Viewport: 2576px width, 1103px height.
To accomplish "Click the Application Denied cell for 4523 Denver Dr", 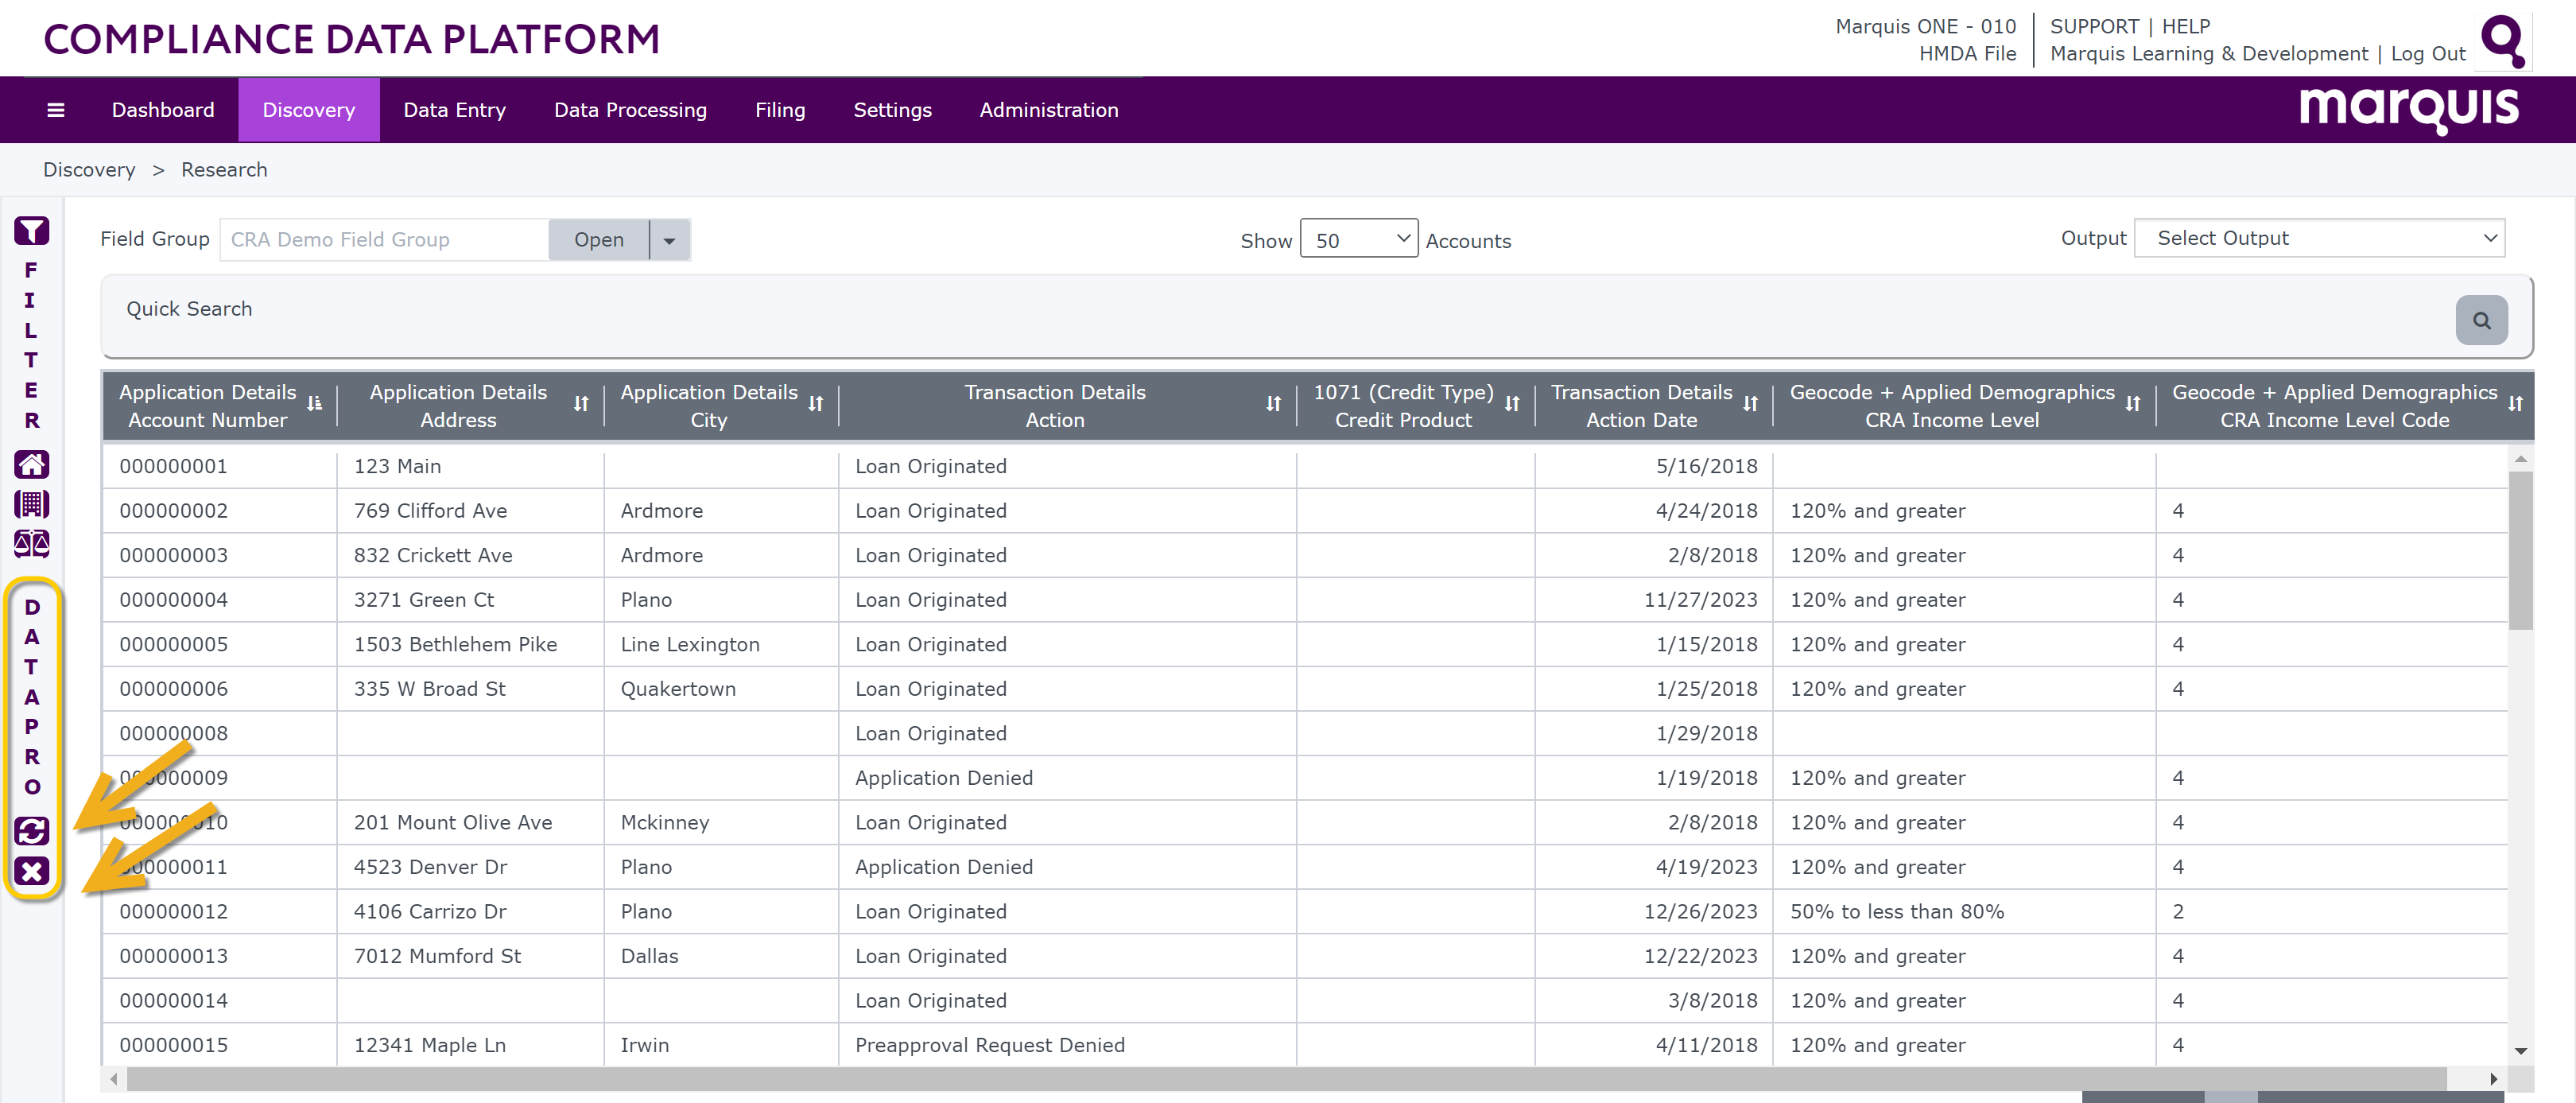I will click(x=944, y=867).
